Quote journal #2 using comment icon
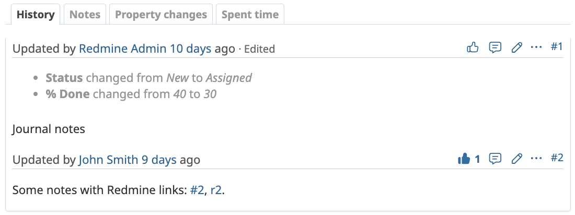 point(495,159)
